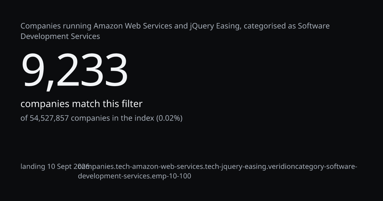This screenshot has height=201, width=383.
Task: Click the (0.02%) percentage value
Action: (x=169, y=118)
